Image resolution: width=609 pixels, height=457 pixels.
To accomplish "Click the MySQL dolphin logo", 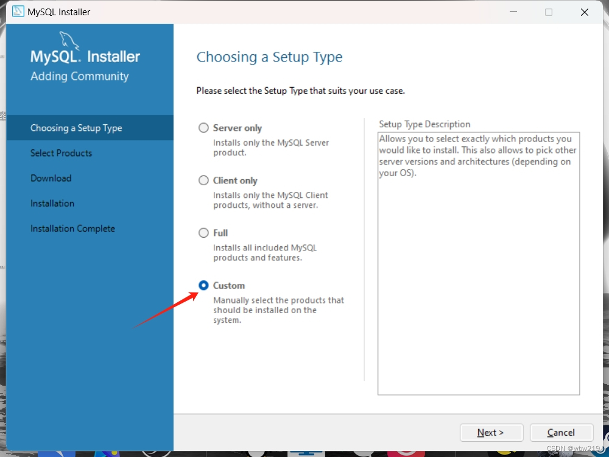I will point(69,41).
